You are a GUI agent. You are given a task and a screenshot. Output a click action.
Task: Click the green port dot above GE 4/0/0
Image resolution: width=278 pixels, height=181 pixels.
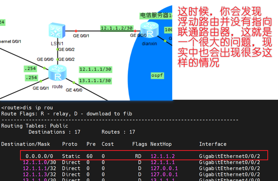[x=74, y=82]
